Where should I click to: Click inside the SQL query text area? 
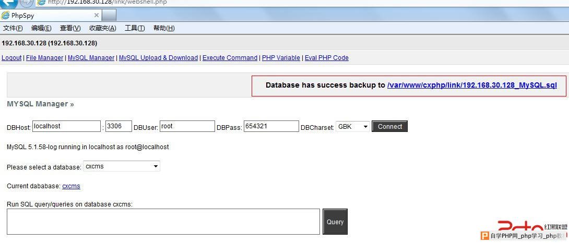pyautogui.click(x=163, y=222)
